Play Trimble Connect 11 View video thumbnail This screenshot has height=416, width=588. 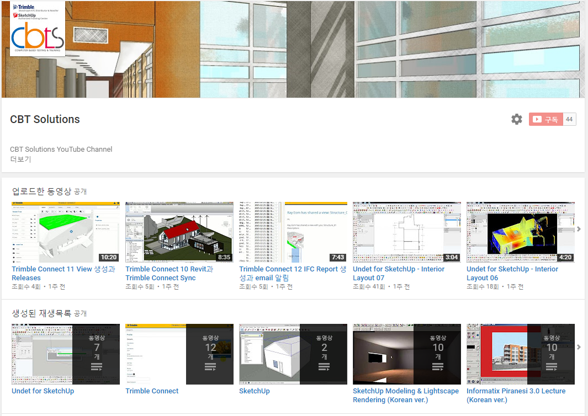coord(66,232)
